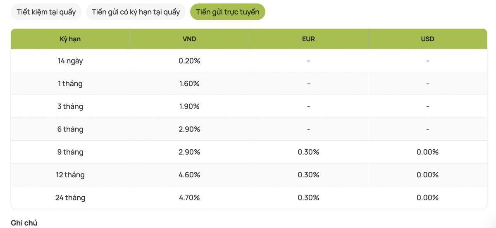The image size is (496, 228).
Task: Click the EUR column header
Action: (308, 39)
